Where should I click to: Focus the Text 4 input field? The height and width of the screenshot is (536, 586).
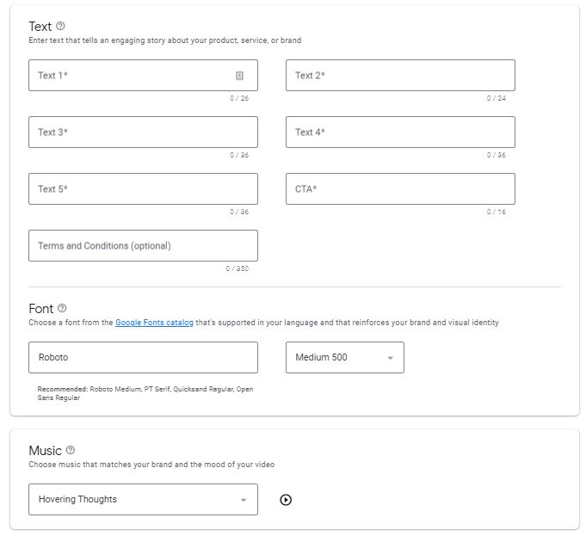400,132
